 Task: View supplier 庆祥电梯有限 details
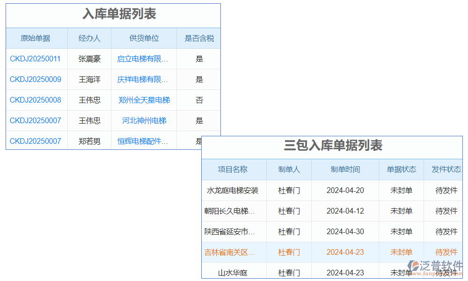[144, 79]
